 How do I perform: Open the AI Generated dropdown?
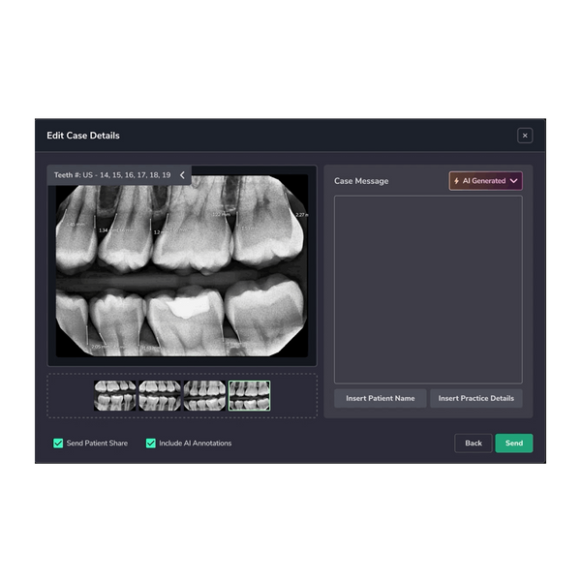pyautogui.click(x=485, y=181)
